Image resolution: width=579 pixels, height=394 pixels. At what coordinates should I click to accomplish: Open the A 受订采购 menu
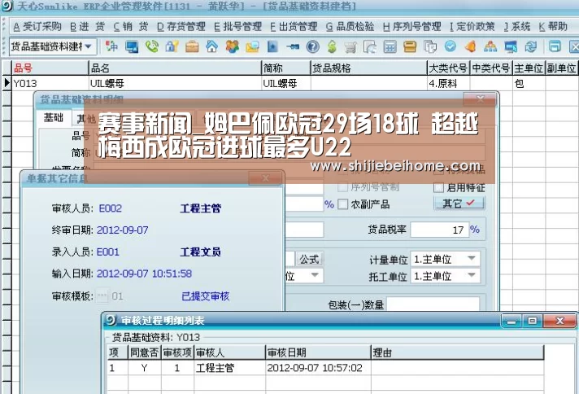pos(37,27)
